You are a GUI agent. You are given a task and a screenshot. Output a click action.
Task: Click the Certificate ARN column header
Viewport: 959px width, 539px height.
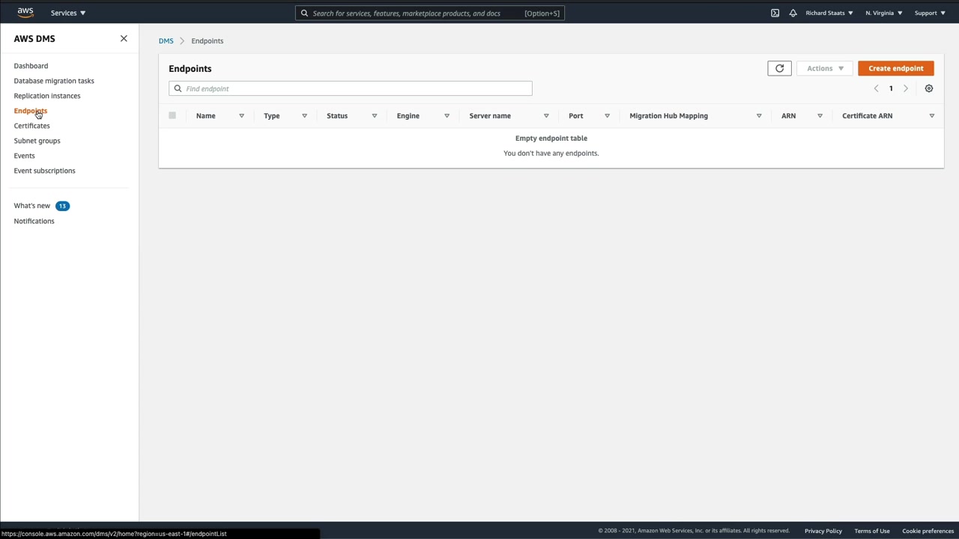[867, 116]
